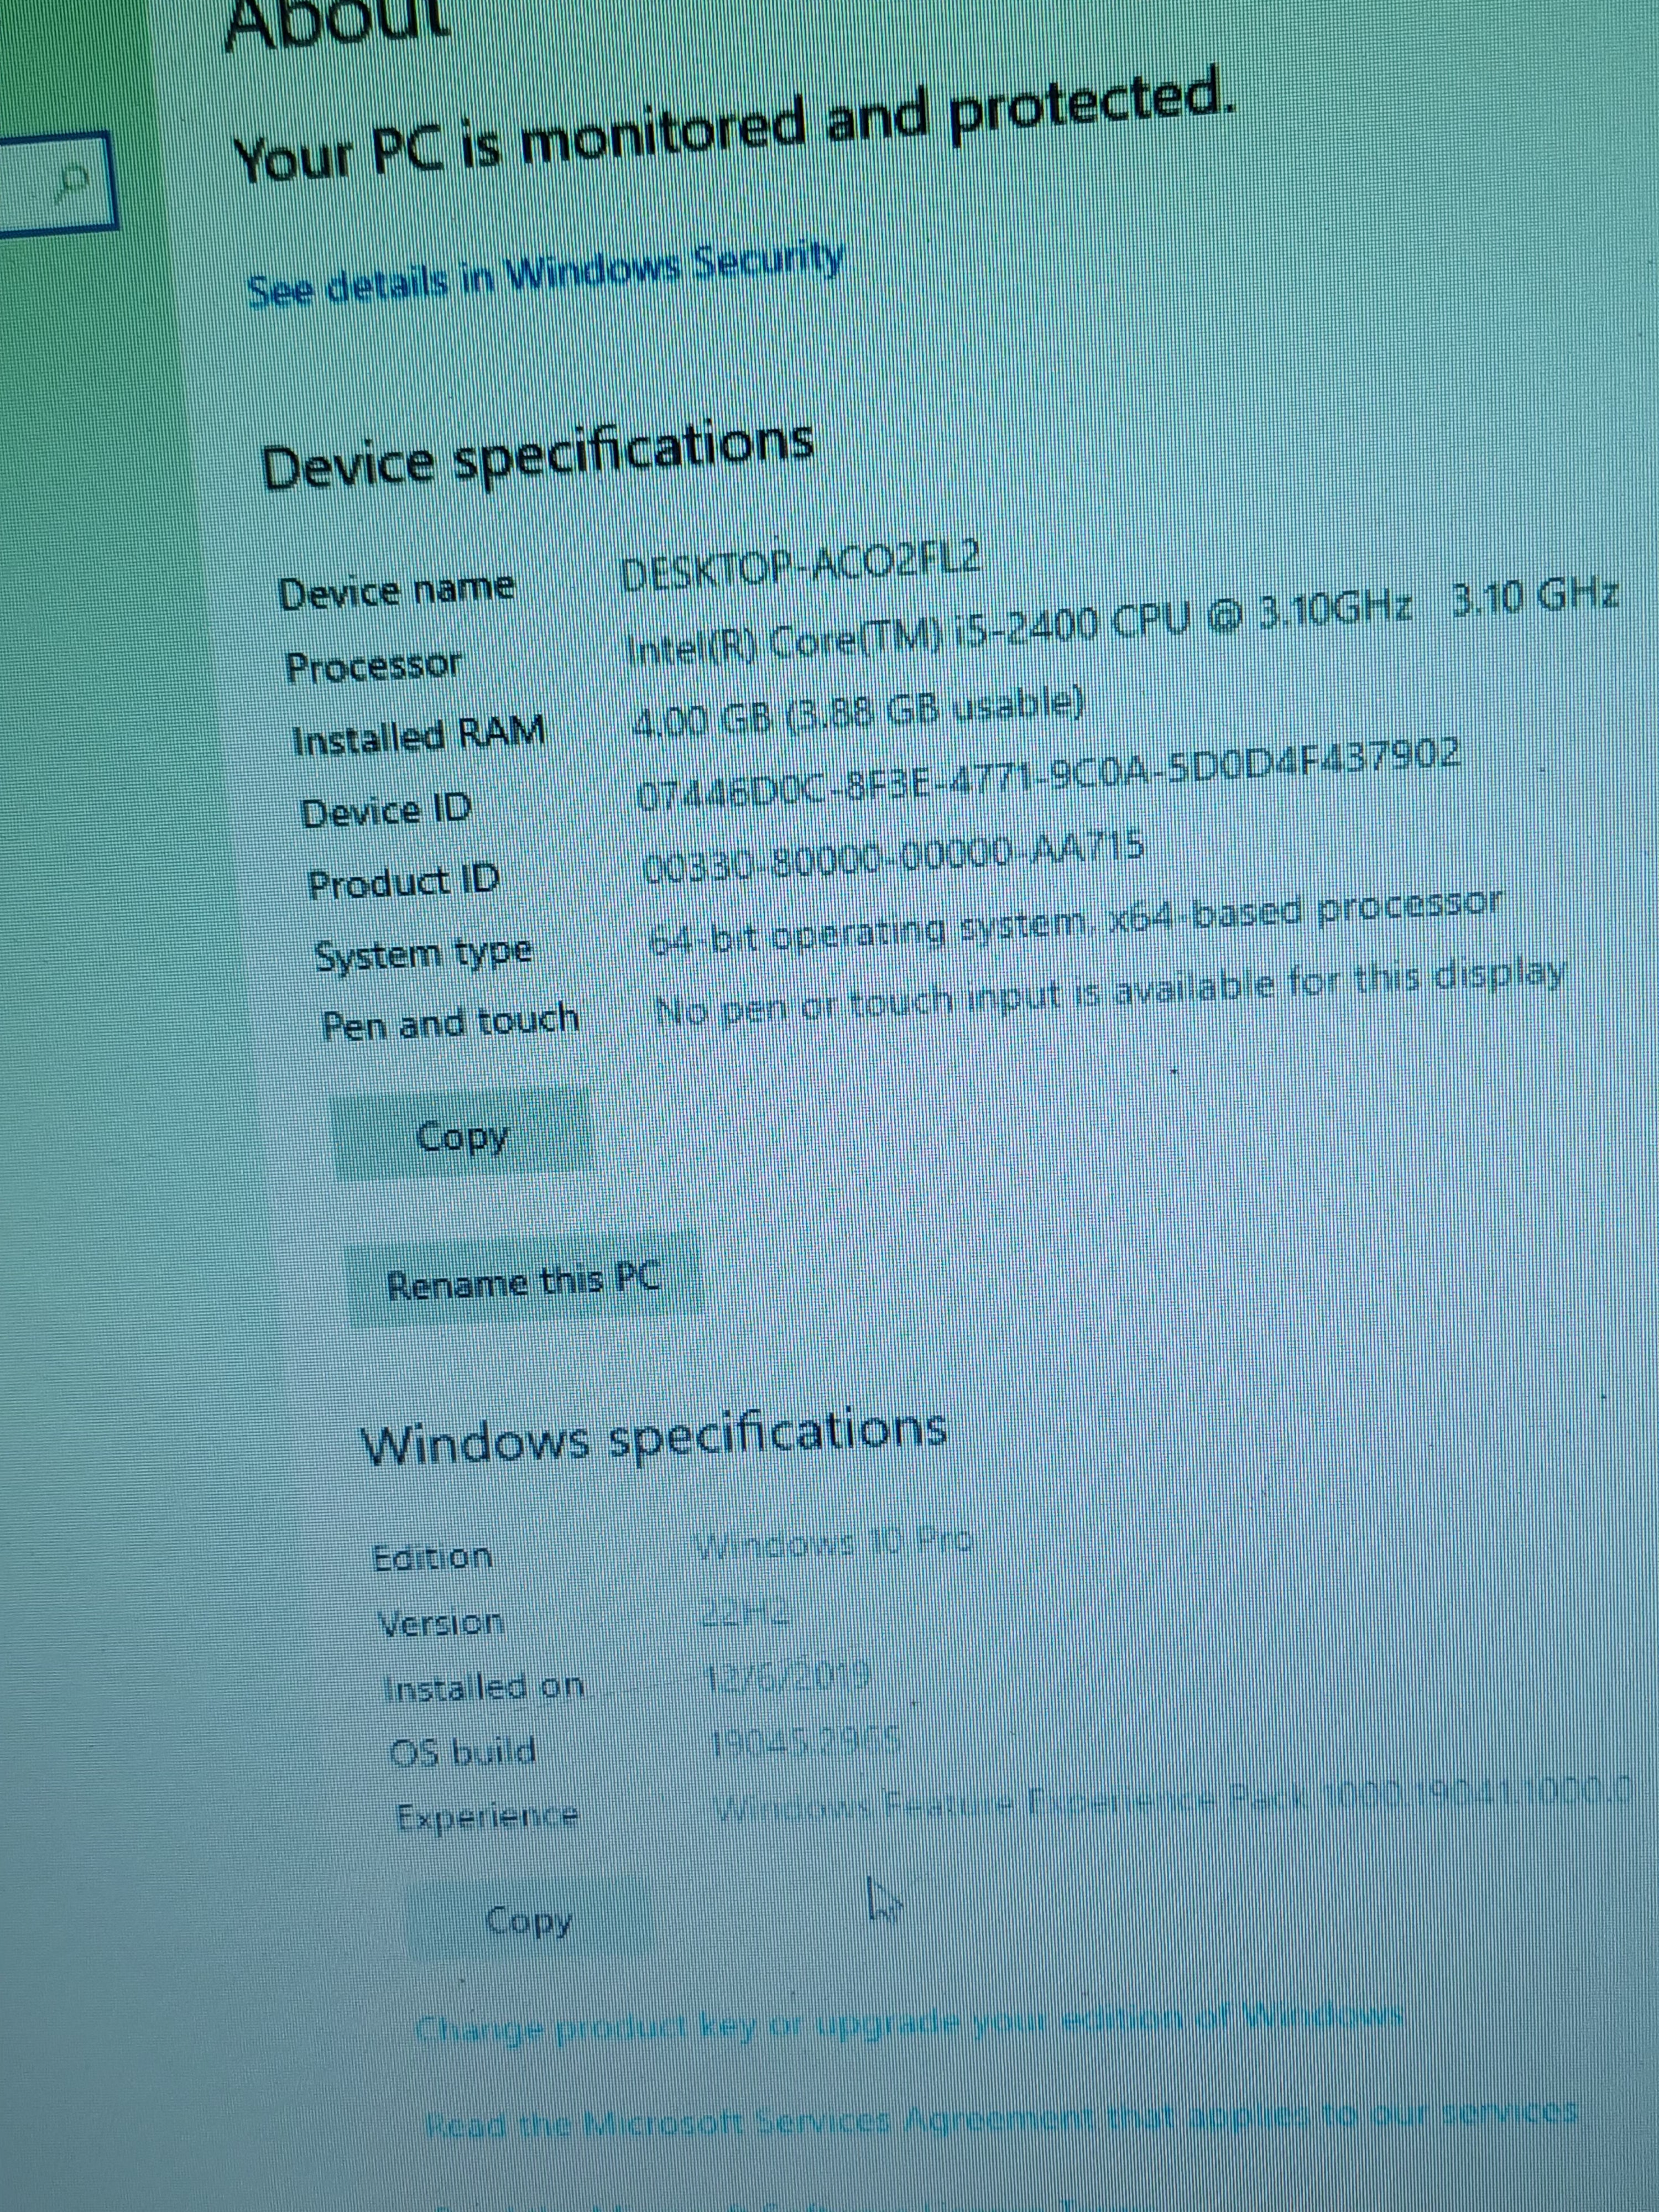The width and height of the screenshot is (1659, 2212).
Task: Click the Version label
Action: [x=441, y=1622]
